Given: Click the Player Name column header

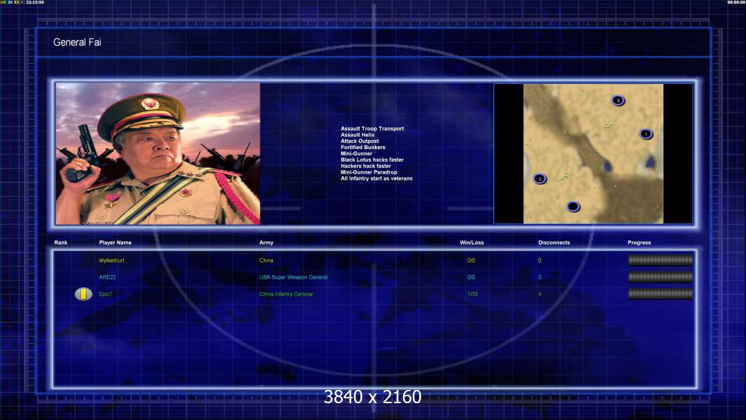Looking at the screenshot, I should (x=115, y=243).
